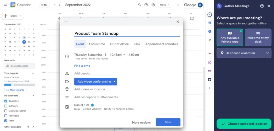This screenshot has width=274, height=131.
Task: Toggle Reminders calendar checkbox
Action: [6, 116]
